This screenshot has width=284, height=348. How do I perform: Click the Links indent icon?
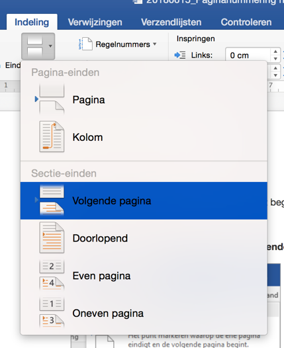click(180, 55)
